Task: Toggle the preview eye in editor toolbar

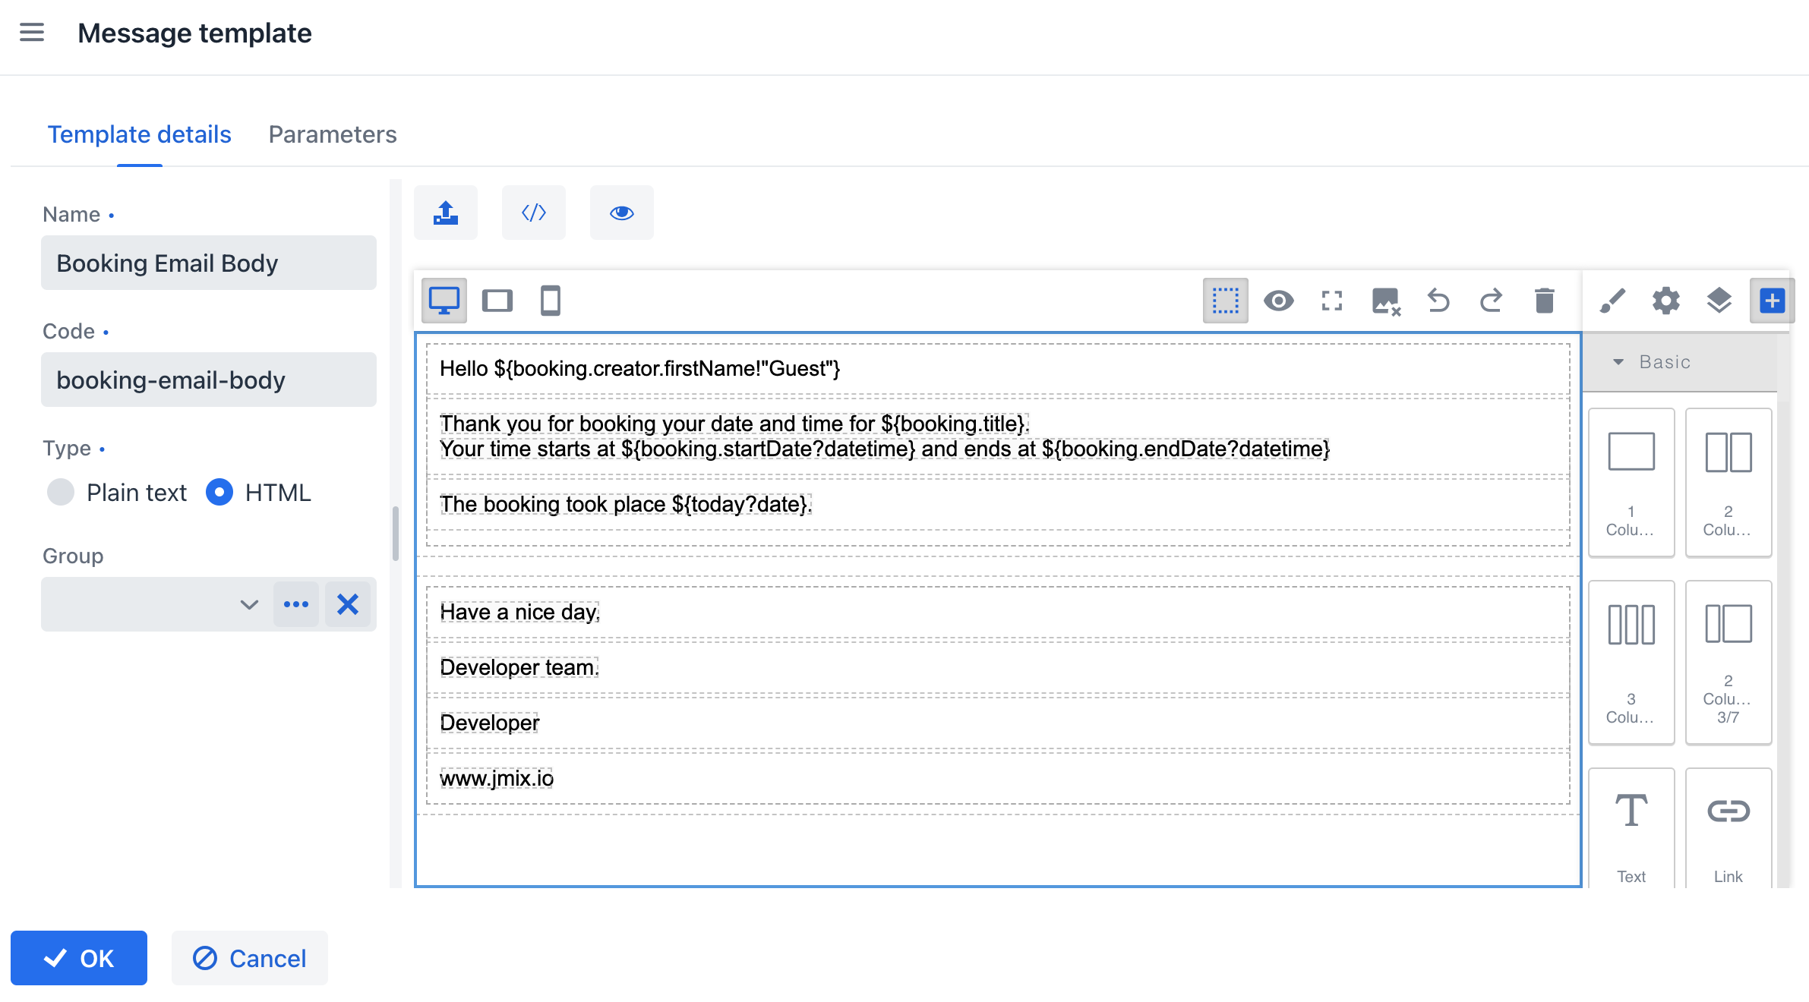Action: pos(1279,301)
